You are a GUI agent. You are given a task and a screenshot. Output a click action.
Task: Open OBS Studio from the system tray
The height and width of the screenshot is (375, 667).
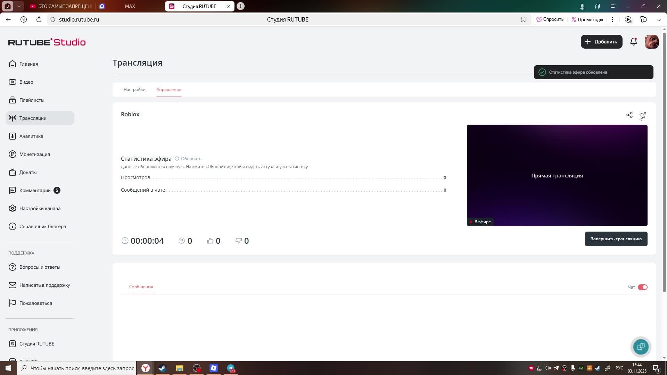564,368
